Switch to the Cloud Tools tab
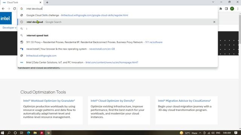 click(x=21, y=3)
